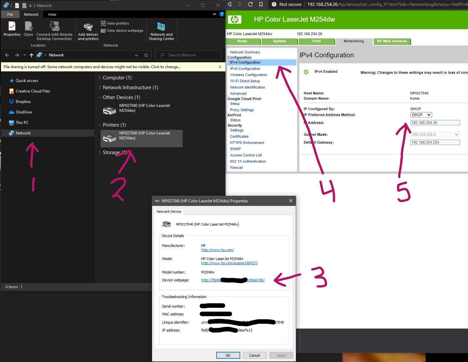Click the IP Address input field
Screen dimensions: 468x362
coord(435,123)
